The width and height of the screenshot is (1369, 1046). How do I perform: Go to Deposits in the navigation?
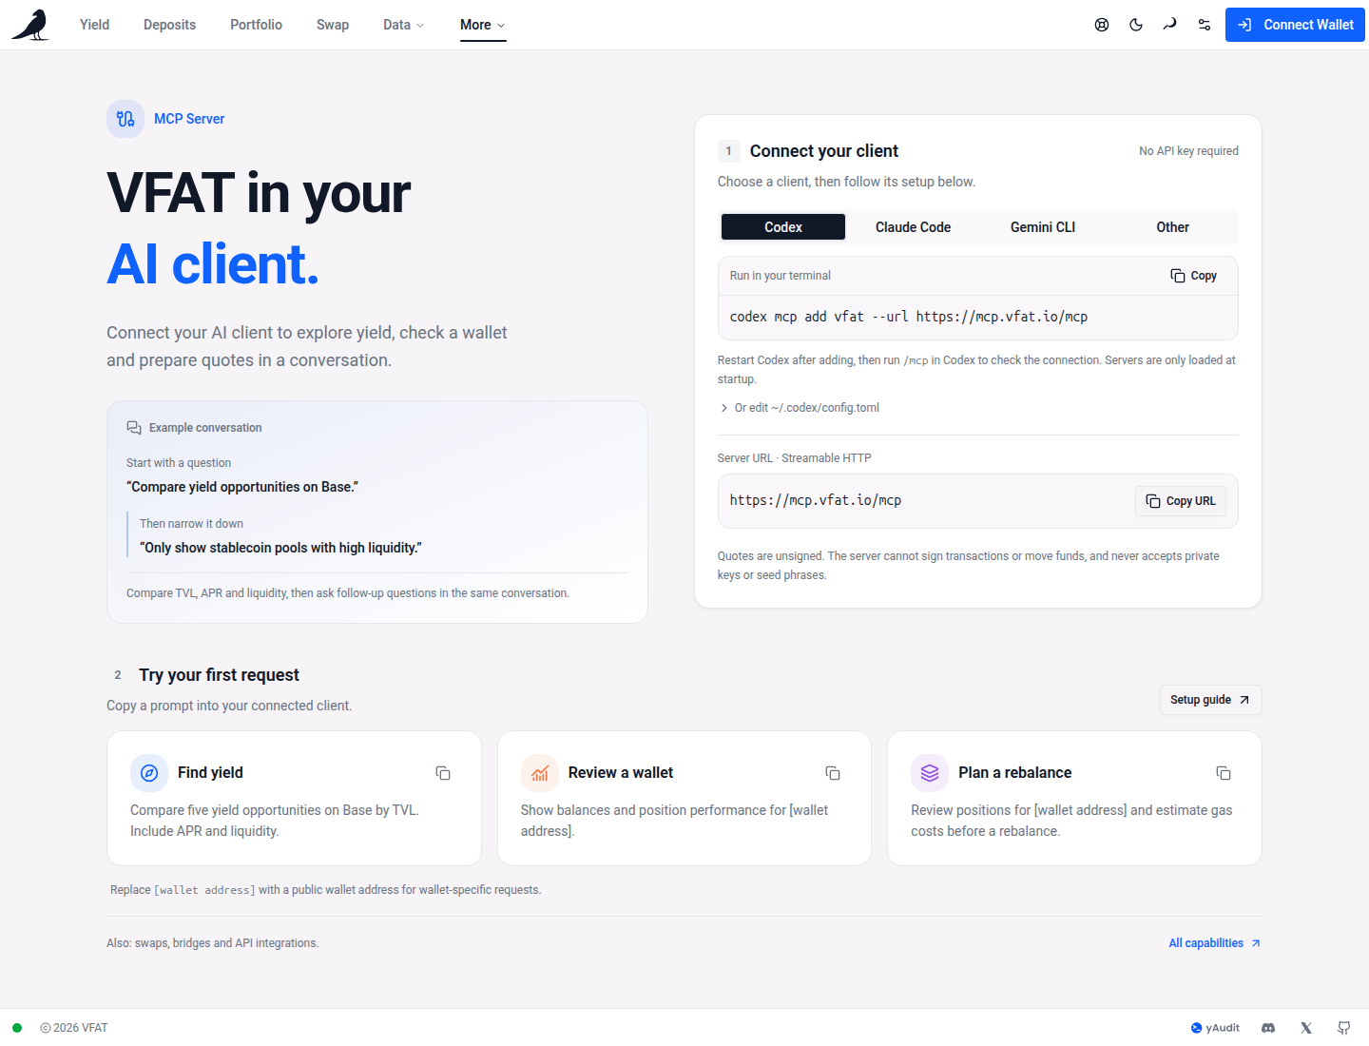(169, 25)
